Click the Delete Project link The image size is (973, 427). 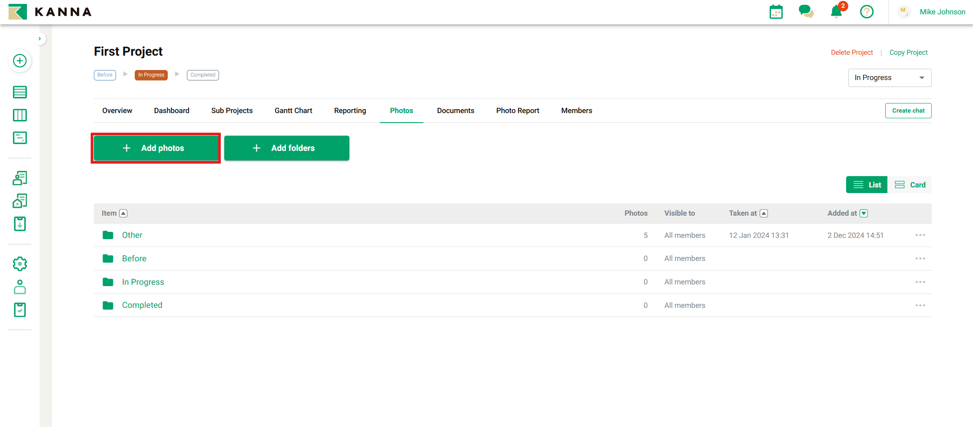tap(851, 53)
